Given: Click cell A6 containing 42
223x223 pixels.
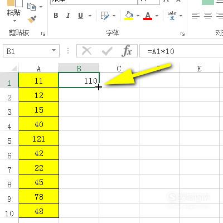Looking at the screenshot, I should [38, 153].
